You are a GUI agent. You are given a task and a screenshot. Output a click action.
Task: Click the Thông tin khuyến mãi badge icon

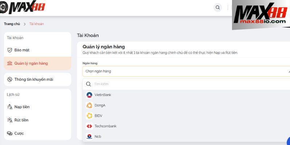[10, 79]
